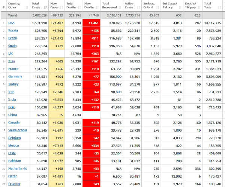Sort by Total Tests column icon
225x187 pixels.
click(219, 7)
